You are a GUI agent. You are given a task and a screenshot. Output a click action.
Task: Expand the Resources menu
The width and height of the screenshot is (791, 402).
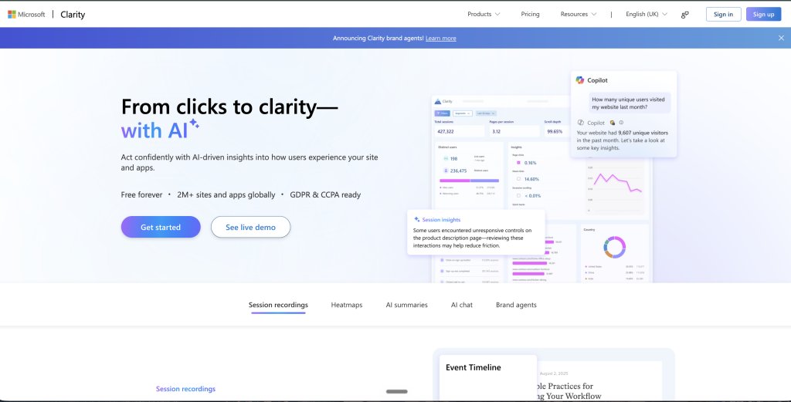coord(578,14)
